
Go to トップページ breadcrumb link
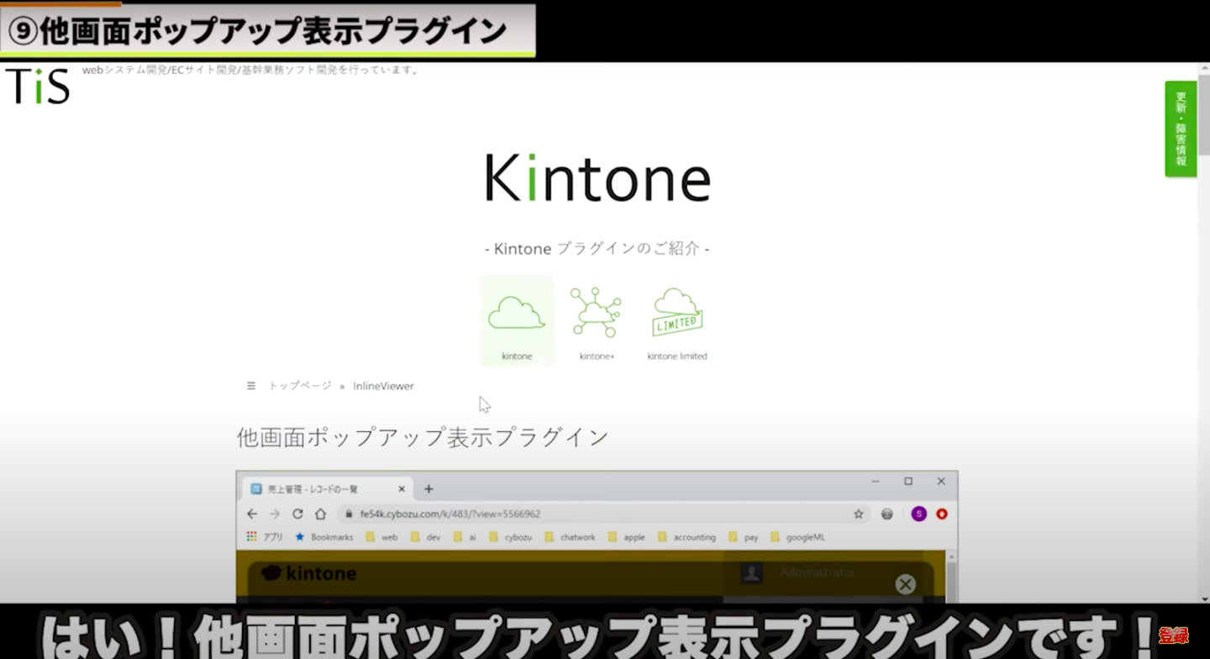point(300,386)
